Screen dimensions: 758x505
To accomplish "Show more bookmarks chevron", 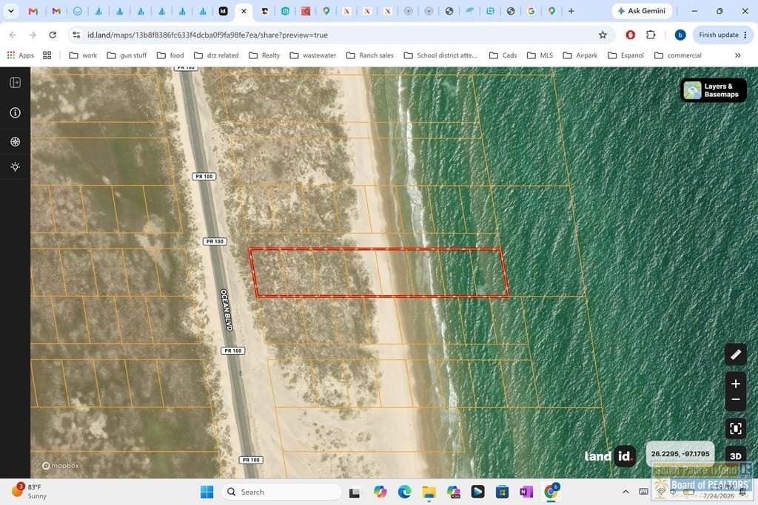I will (738, 55).
